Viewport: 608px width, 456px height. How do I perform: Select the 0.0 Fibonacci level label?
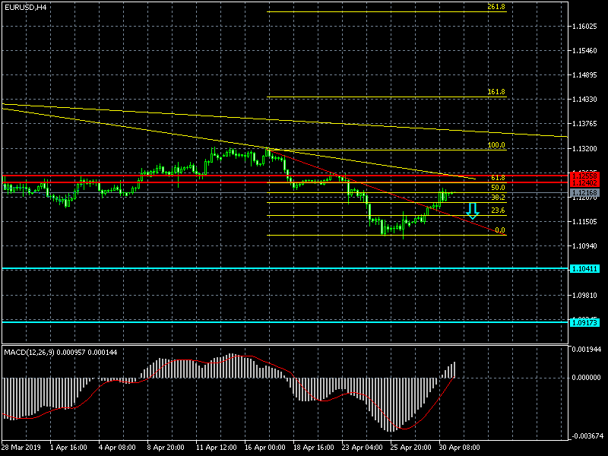[499, 230]
